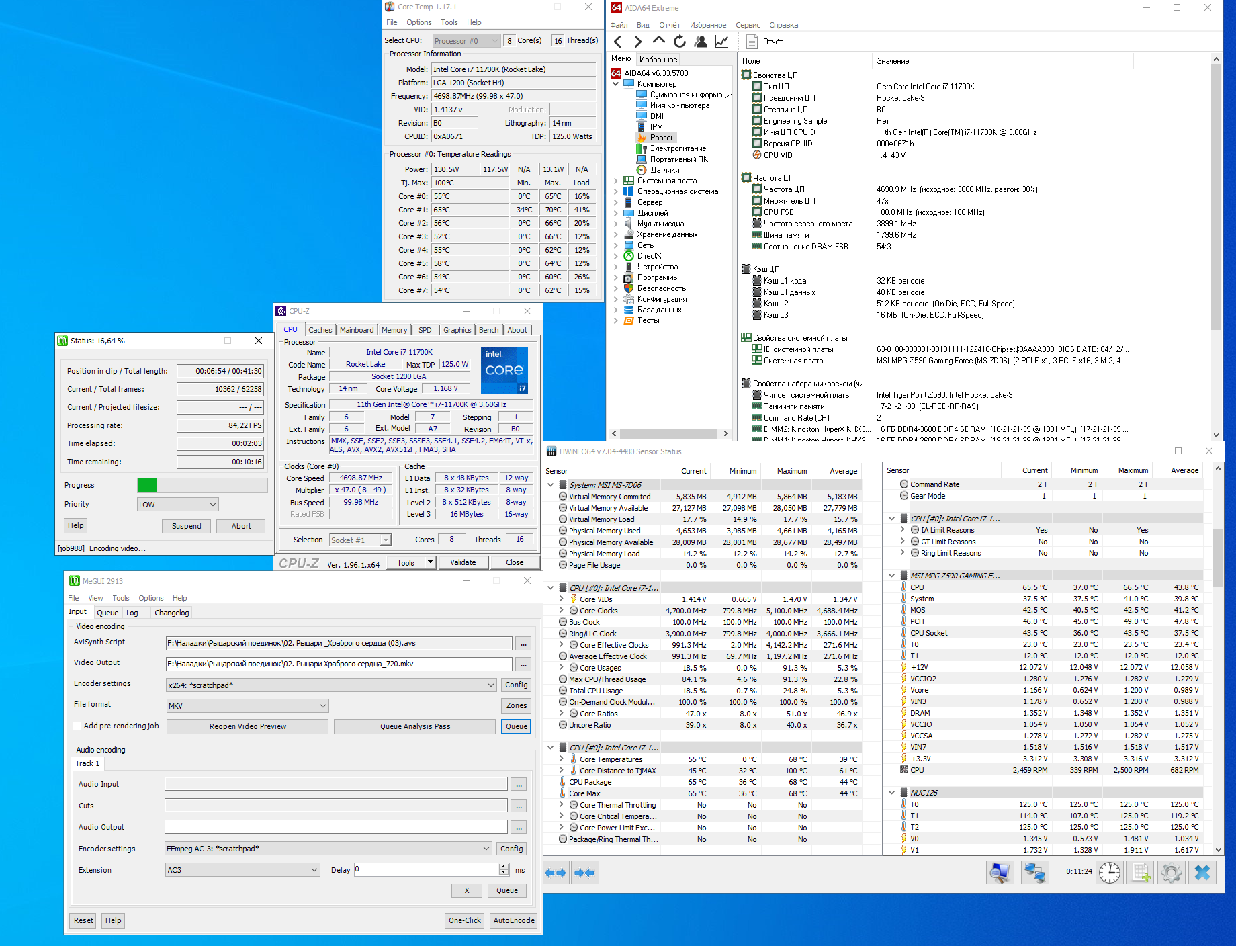Switch to the CPU-Z Memory tab
1236x946 pixels.
pos(394,330)
